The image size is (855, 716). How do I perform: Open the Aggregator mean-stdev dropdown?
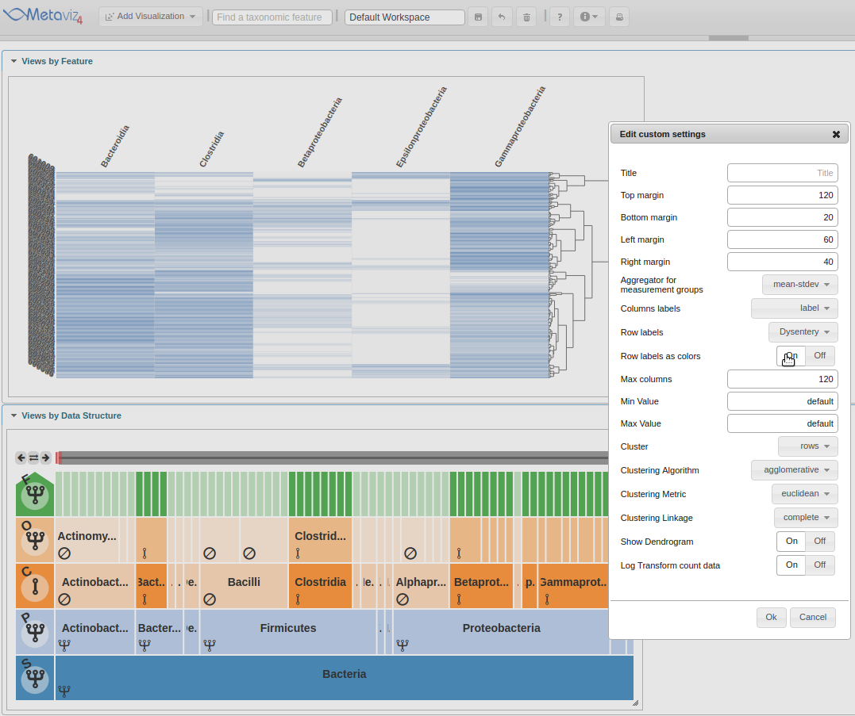pyautogui.click(x=800, y=284)
